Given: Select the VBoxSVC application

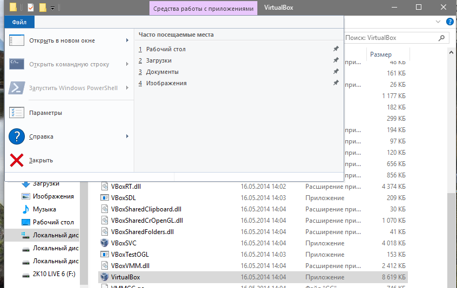Looking at the screenshot, I should click(124, 243).
